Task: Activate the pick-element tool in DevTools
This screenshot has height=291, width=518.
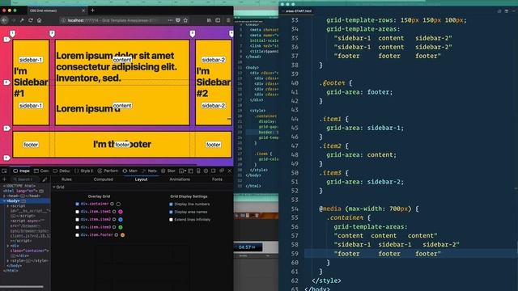Action: pos(4,171)
